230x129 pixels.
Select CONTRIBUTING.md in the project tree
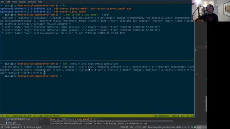[19, 119]
